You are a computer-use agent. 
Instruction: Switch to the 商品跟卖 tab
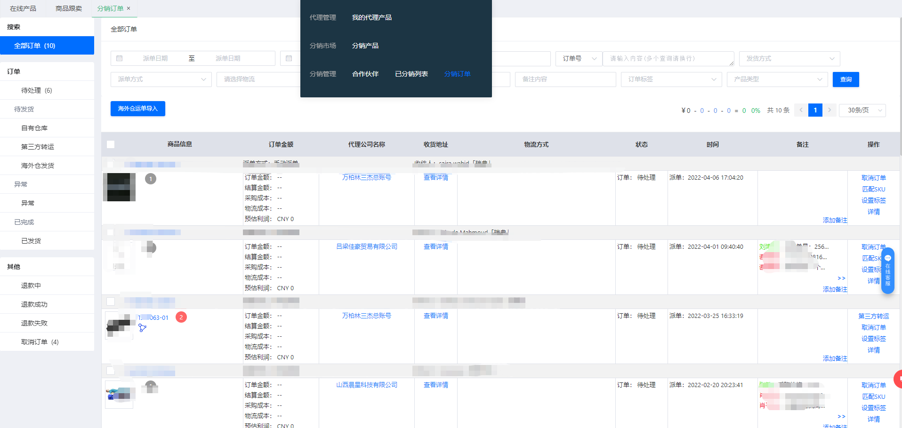[69, 8]
